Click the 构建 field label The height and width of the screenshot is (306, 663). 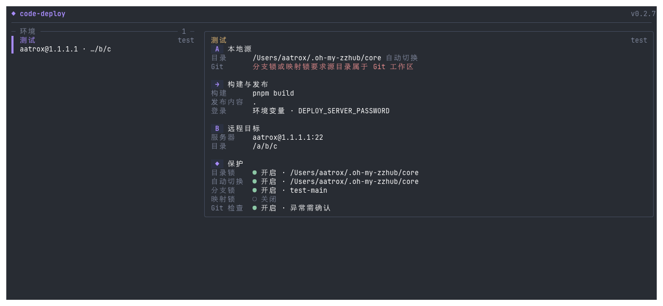coord(219,93)
